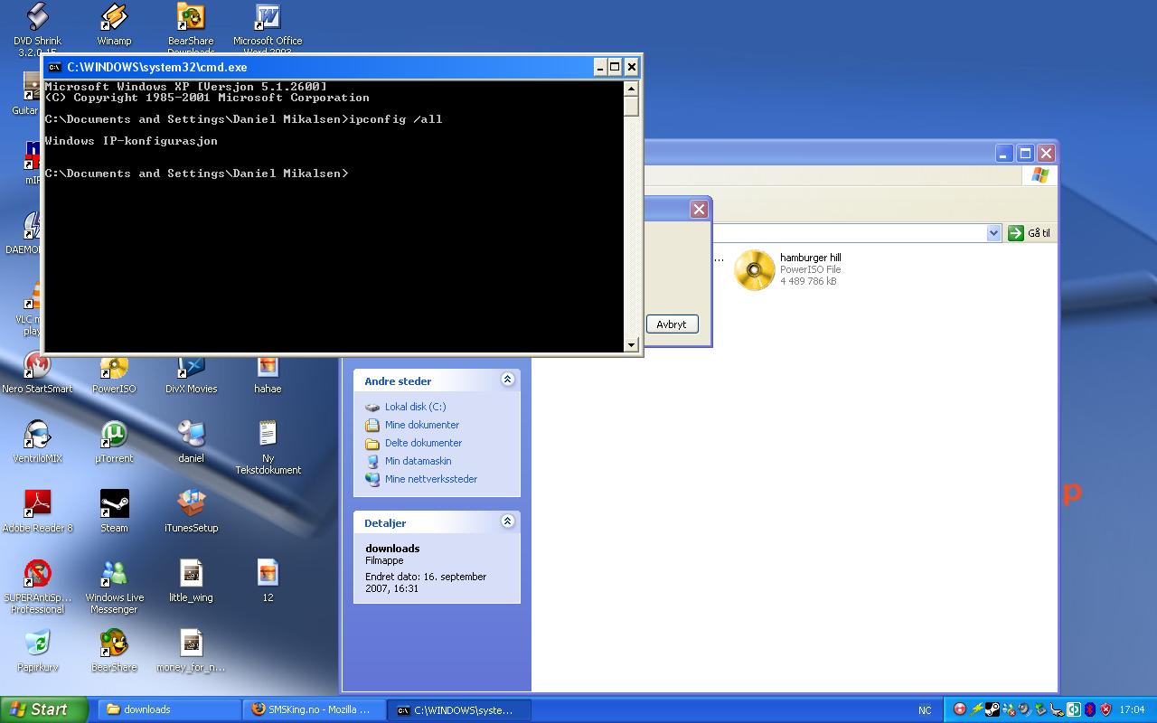Click the Safely Remove Hardware tray icon

click(x=1040, y=709)
